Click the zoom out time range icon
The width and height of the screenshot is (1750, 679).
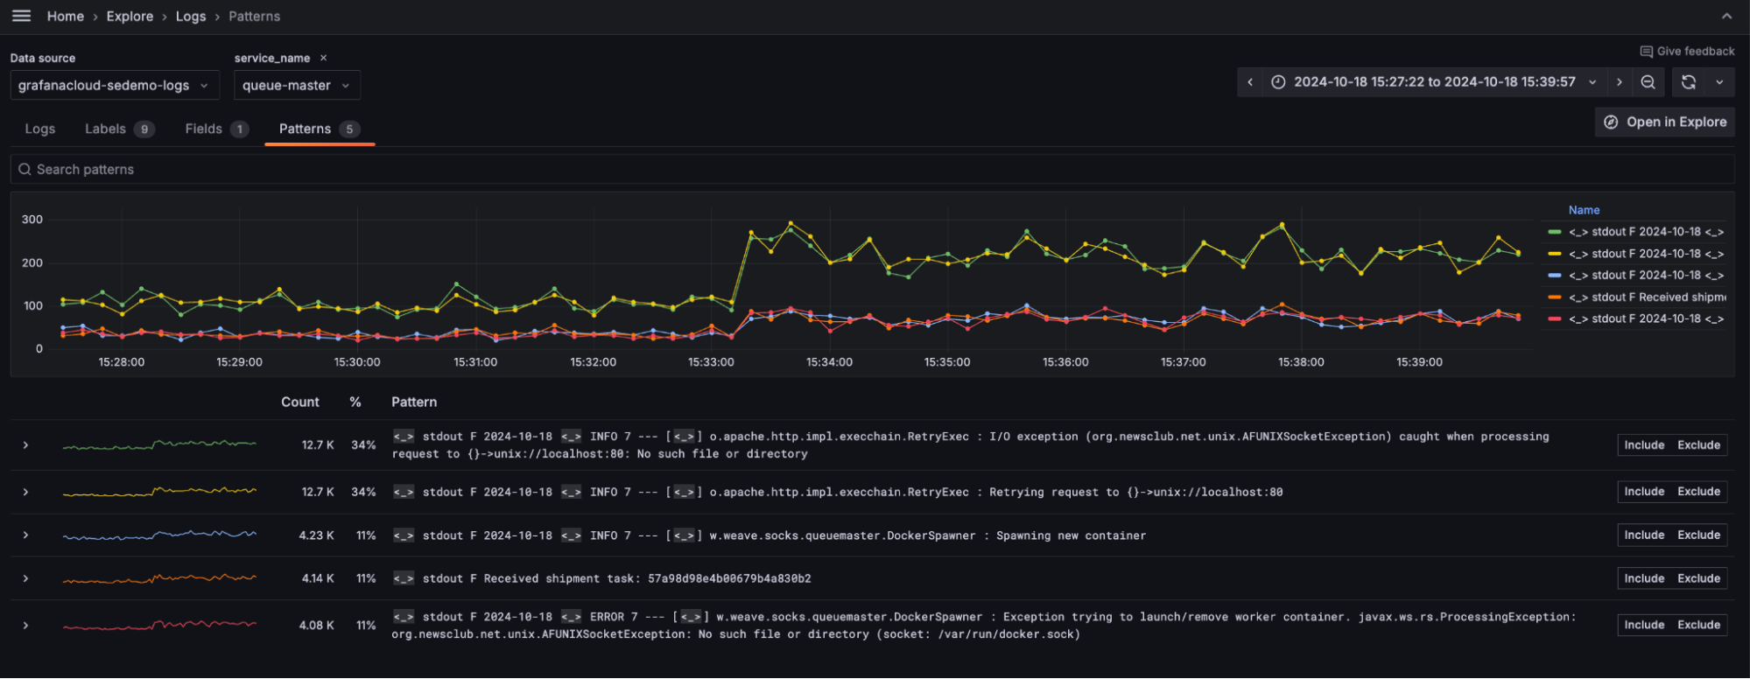1648,82
